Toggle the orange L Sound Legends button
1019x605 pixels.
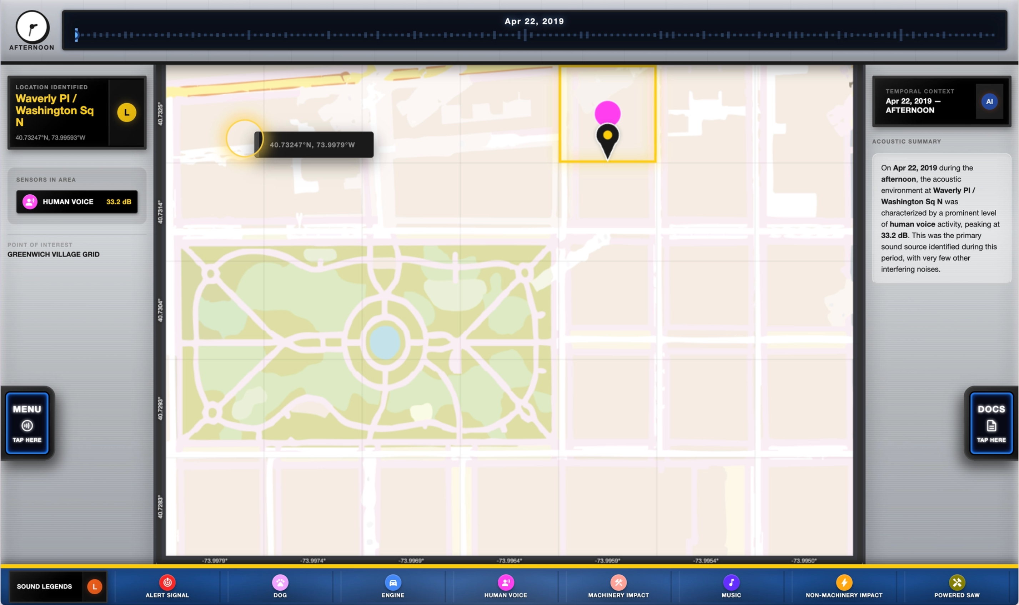point(95,586)
